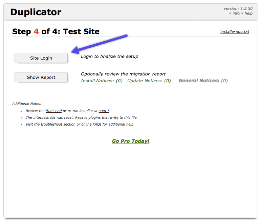Image resolution: width=261 pixels, height=223 pixels.
Task: Select Install Notices (0)
Action: click(102, 81)
